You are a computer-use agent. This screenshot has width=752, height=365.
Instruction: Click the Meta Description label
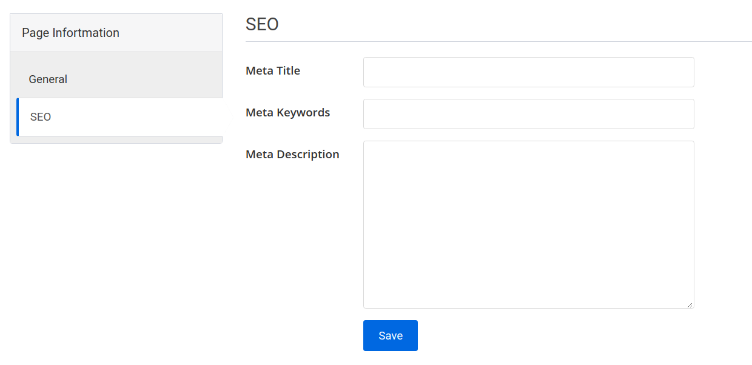(292, 154)
